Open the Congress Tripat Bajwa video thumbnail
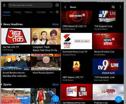 (x=46, y=36)
